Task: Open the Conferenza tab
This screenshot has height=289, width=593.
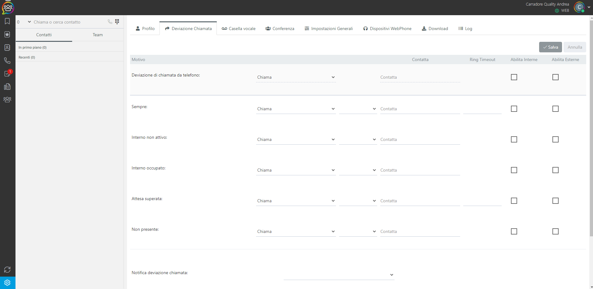Action: pyautogui.click(x=280, y=28)
